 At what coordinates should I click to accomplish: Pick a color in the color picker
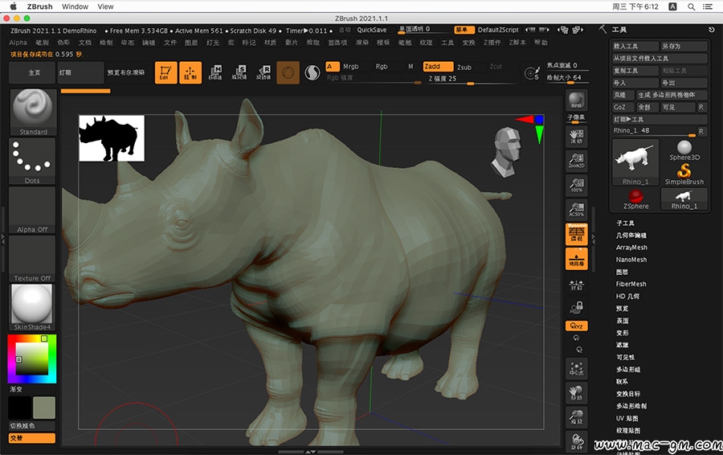click(x=32, y=359)
